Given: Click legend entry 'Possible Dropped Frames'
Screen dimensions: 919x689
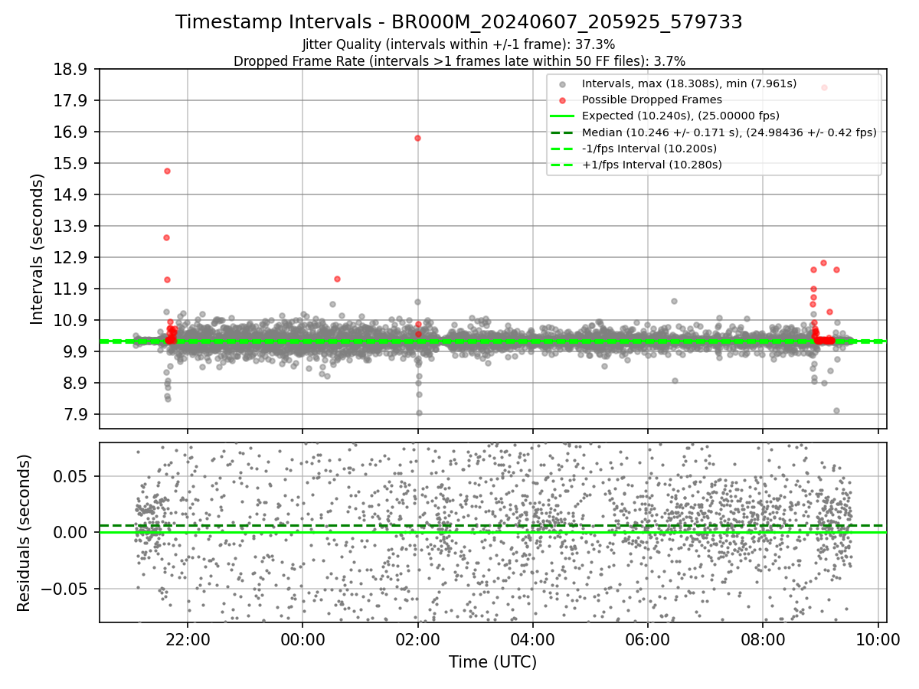Looking at the screenshot, I should [x=652, y=100].
